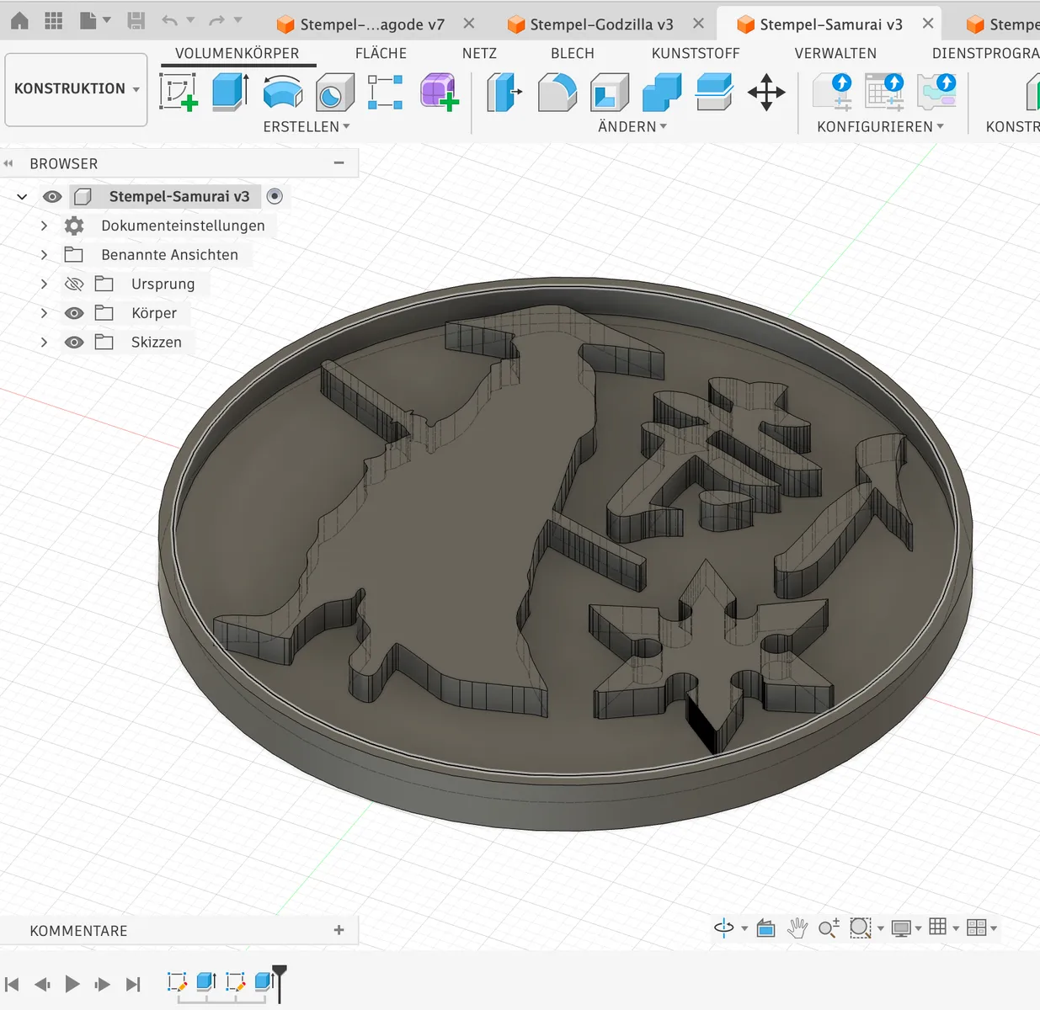The height and width of the screenshot is (1010, 1040).
Task: Hide browser with double-arrow icon
Action: click(x=8, y=163)
